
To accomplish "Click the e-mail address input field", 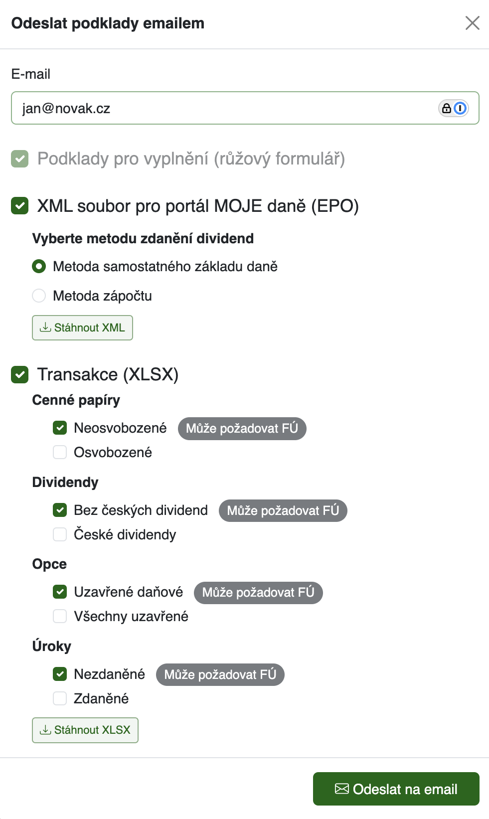I will click(245, 108).
